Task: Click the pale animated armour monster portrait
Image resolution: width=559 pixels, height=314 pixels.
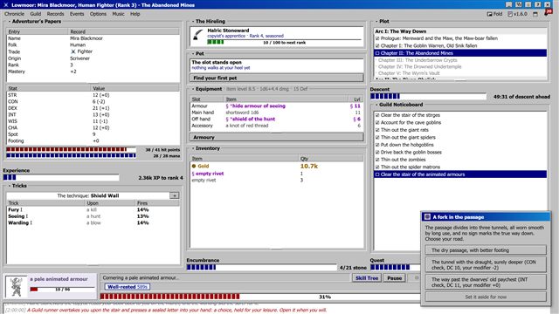Action: (16, 287)
